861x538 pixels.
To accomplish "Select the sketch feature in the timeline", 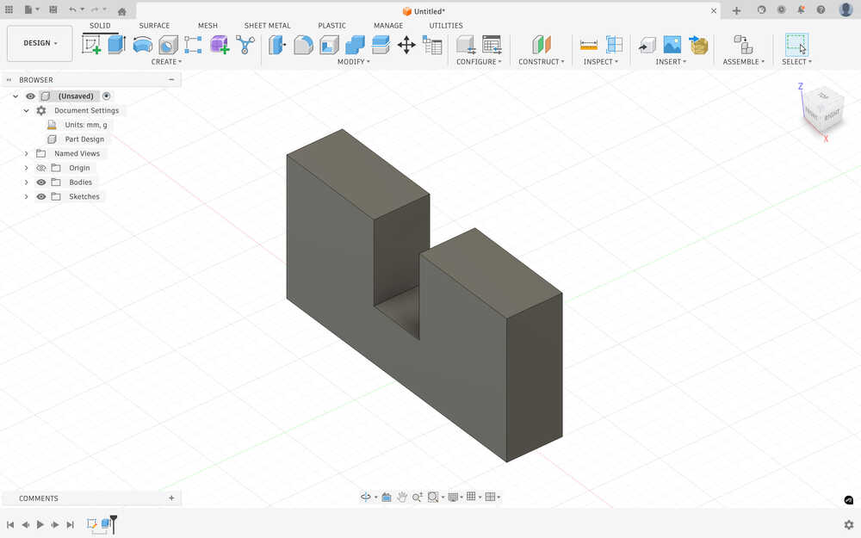I will 92,523.
